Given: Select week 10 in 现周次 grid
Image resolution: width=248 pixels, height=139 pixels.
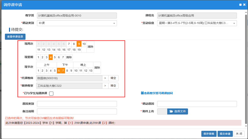Looking at the screenshot, I should point(84,44).
